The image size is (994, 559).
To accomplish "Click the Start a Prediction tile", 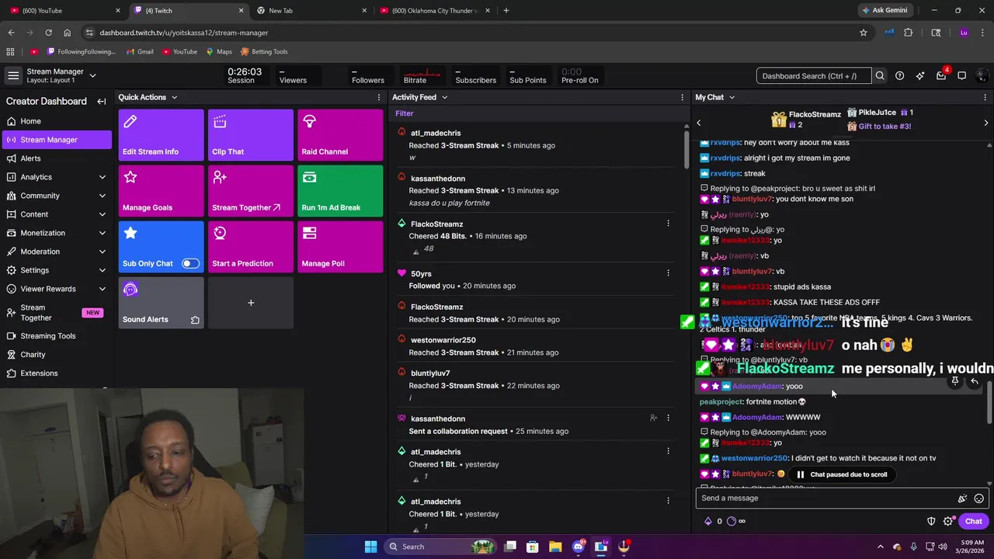I will coord(251,247).
